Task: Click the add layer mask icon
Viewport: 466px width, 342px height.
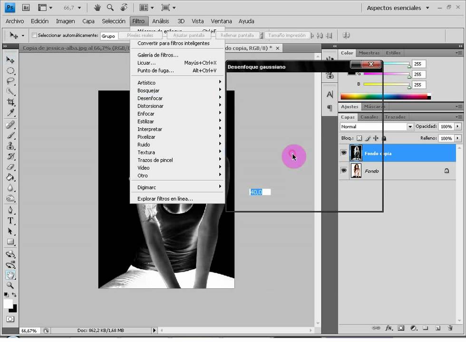Action: [401, 328]
